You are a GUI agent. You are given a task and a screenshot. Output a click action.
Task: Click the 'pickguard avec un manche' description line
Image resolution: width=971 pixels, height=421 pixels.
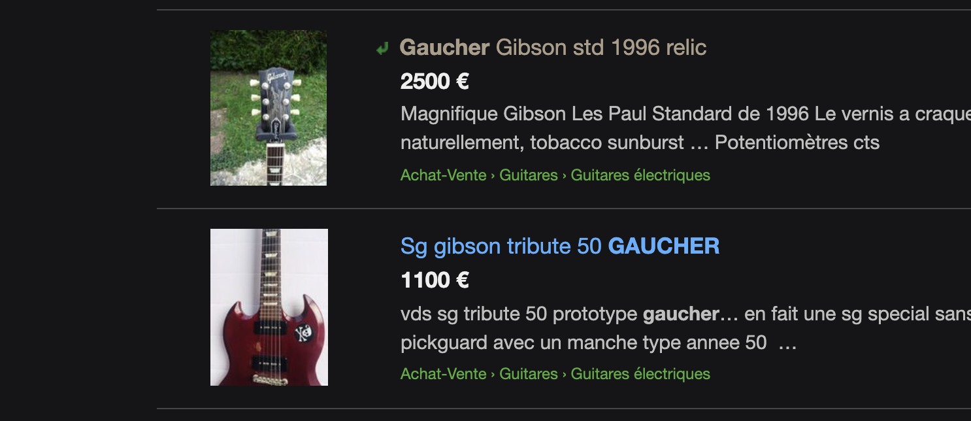(599, 343)
